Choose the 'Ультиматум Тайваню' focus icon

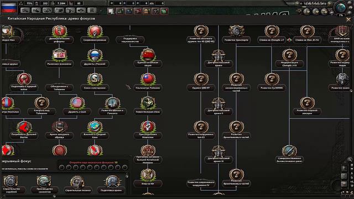[x=148, y=79]
